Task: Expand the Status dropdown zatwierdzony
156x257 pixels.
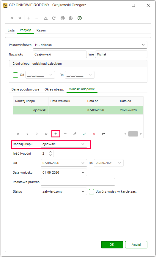Action: (83, 192)
